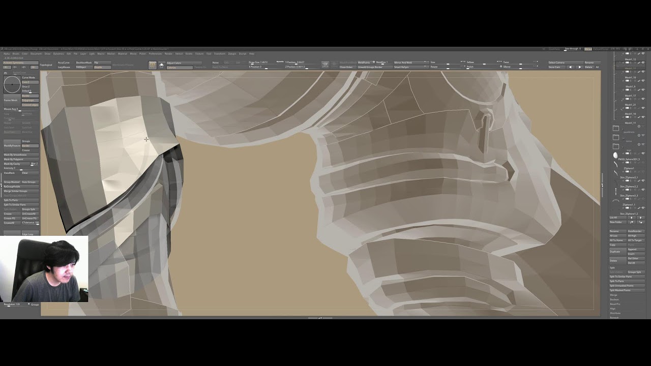This screenshot has height=366, width=651.
Task: Select the Mesh1_12 subtool row
Action: (631, 56)
